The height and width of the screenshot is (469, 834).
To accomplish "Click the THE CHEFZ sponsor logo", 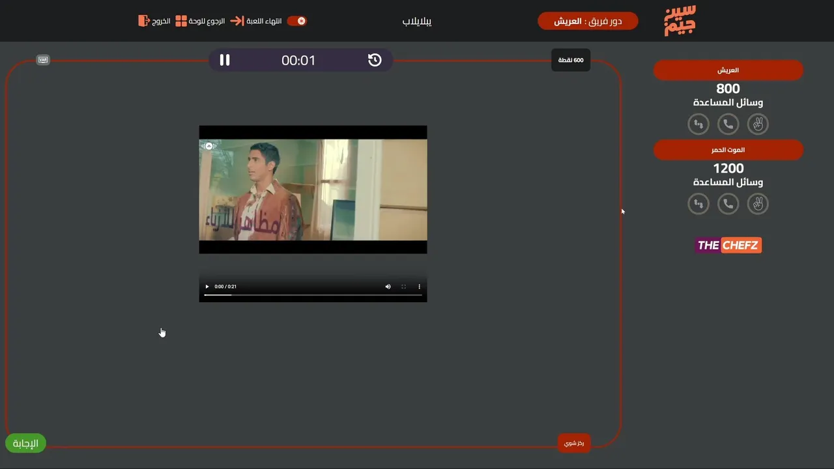I will pos(728,245).
